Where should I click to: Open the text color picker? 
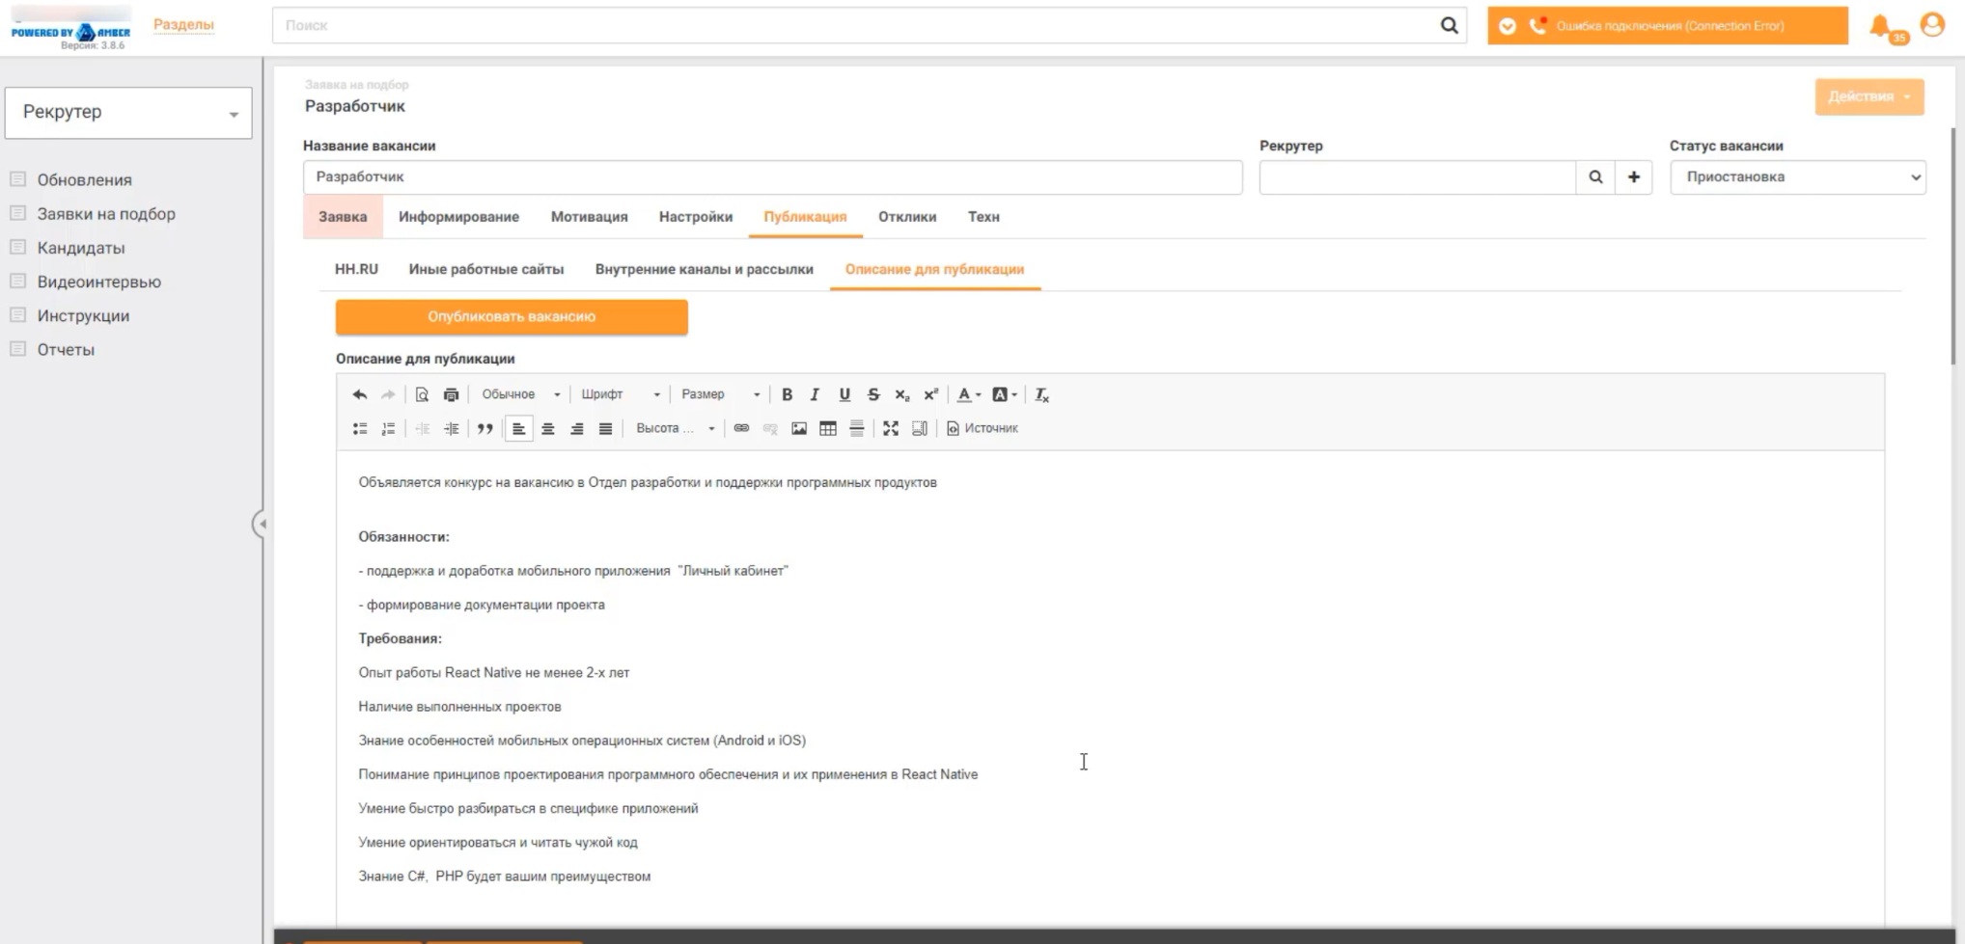(x=969, y=394)
